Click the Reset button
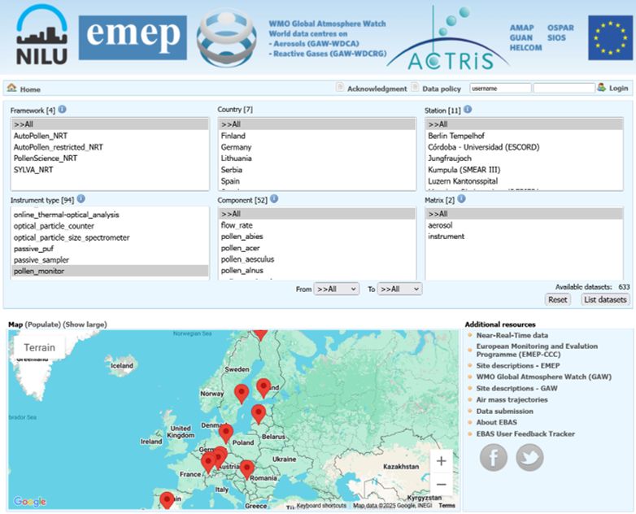The width and height of the screenshot is (636, 514). pos(558,299)
